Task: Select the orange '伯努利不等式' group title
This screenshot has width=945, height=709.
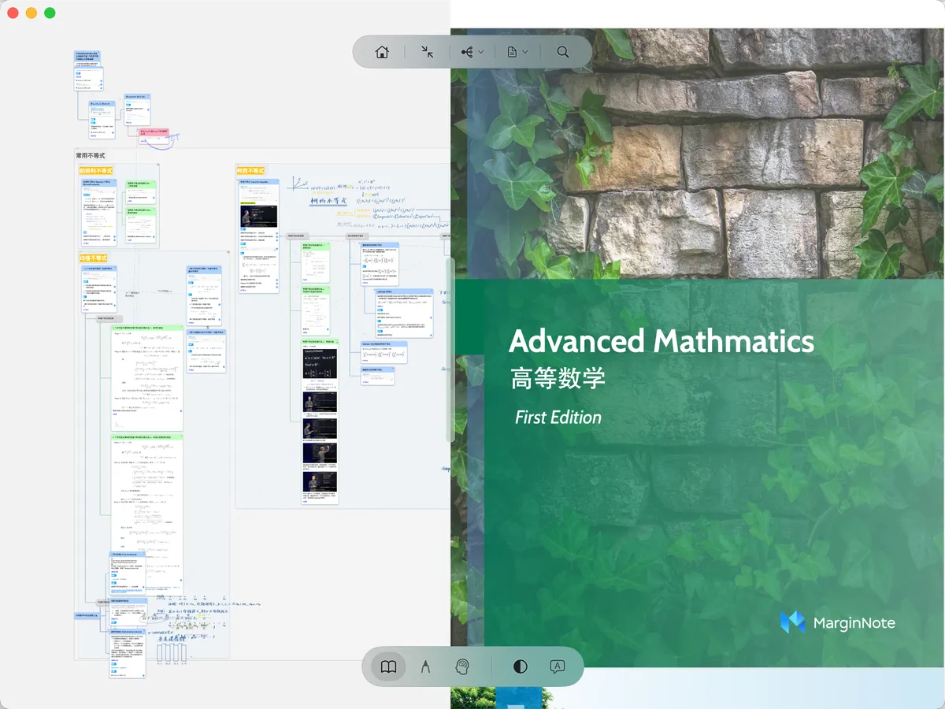Action: pyautogui.click(x=96, y=170)
